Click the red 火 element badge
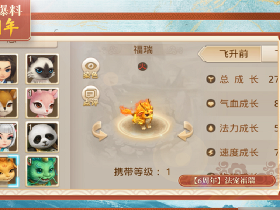The width and height of the screenshot is (280, 210). point(142,67)
